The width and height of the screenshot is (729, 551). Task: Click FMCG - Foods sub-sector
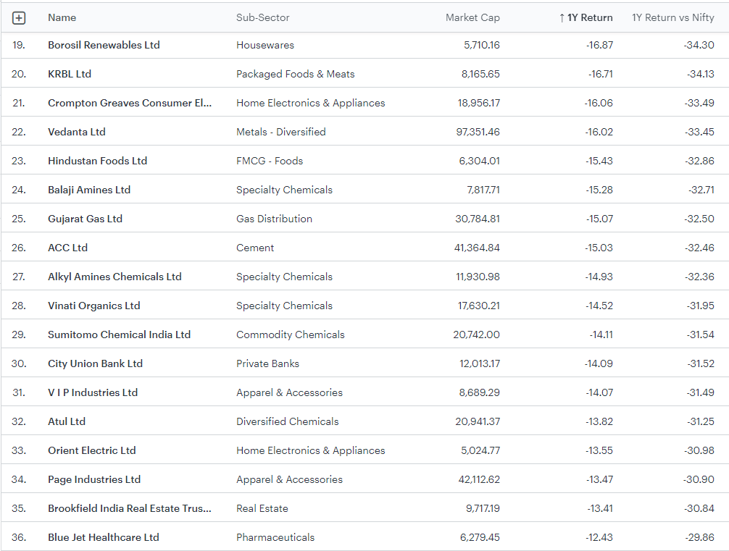270,161
